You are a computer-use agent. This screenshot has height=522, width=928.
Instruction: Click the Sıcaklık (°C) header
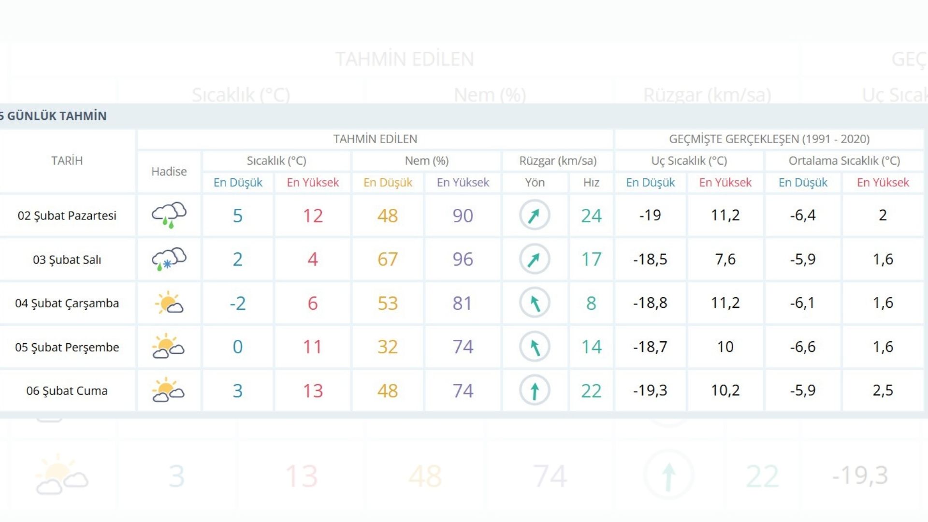pyautogui.click(x=276, y=160)
